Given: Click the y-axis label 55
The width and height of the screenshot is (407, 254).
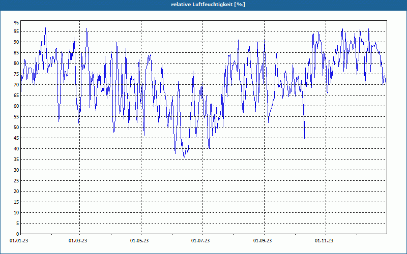Looking at the screenshot, I should click(x=16, y=117).
